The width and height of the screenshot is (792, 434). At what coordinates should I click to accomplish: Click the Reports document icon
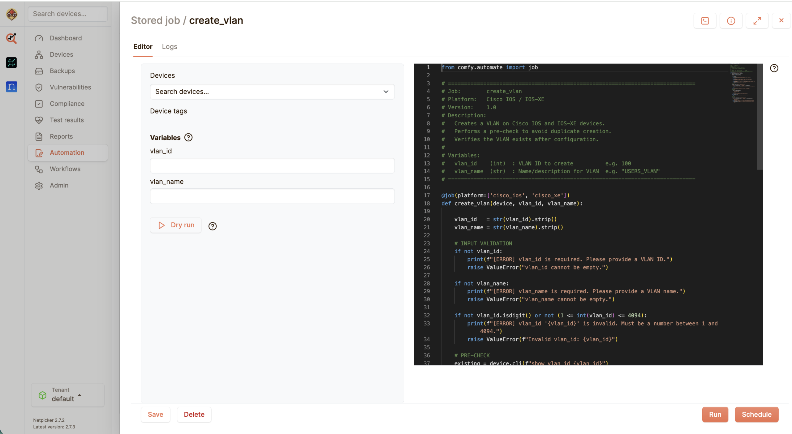39,137
